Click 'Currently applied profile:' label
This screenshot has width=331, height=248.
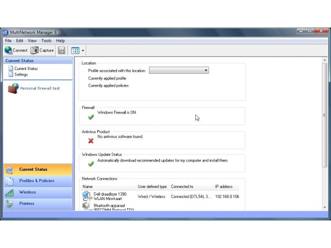tap(108, 78)
